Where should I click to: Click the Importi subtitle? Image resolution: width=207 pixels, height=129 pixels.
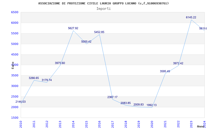[103, 9]
